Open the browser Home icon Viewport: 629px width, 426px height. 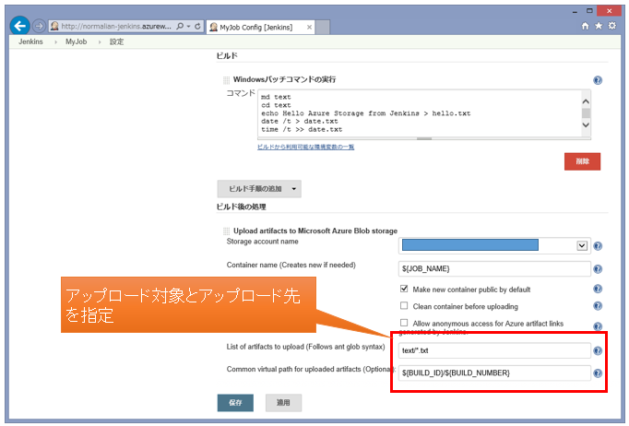[586, 26]
